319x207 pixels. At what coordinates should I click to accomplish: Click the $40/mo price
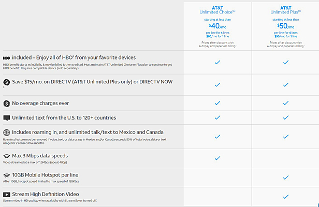218,25
